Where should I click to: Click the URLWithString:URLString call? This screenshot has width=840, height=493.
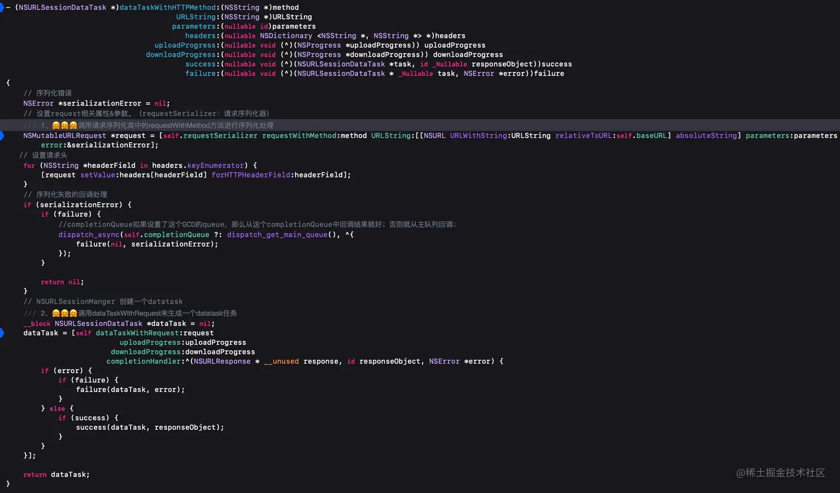click(x=500, y=135)
